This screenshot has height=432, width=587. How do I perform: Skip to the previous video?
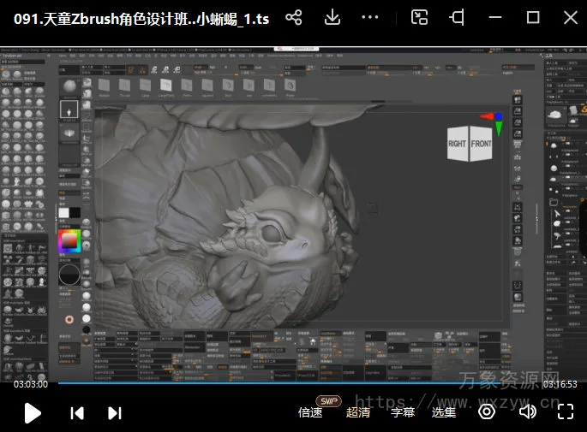pyautogui.click(x=77, y=413)
